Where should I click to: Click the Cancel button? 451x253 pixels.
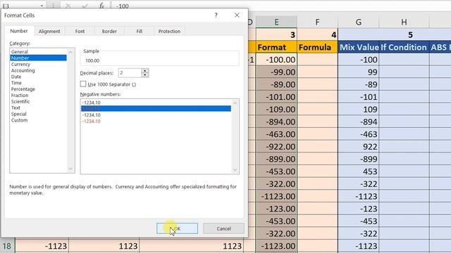(223, 228)
